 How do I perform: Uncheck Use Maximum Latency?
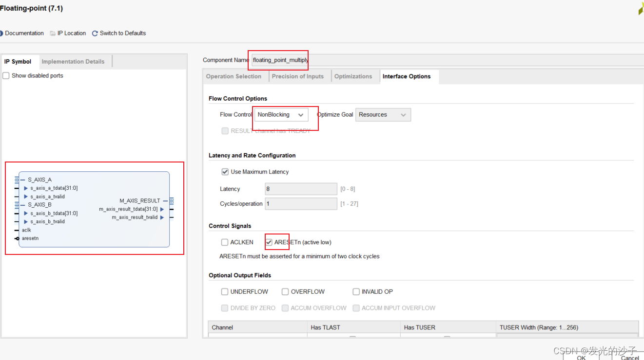(x=225, y=172)
